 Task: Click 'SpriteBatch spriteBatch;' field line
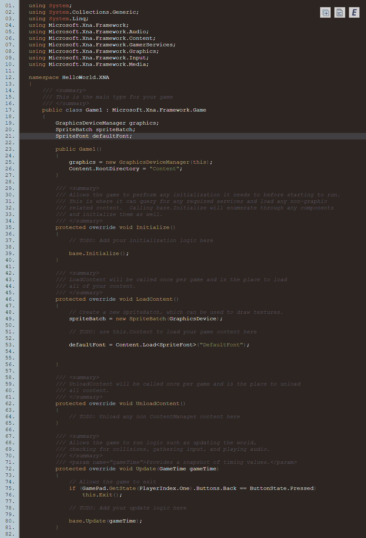(96, 130)
